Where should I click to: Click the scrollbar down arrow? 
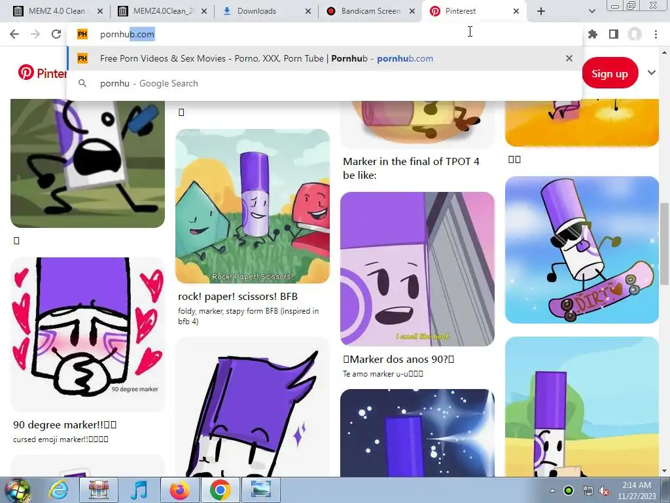pos(664,472)
